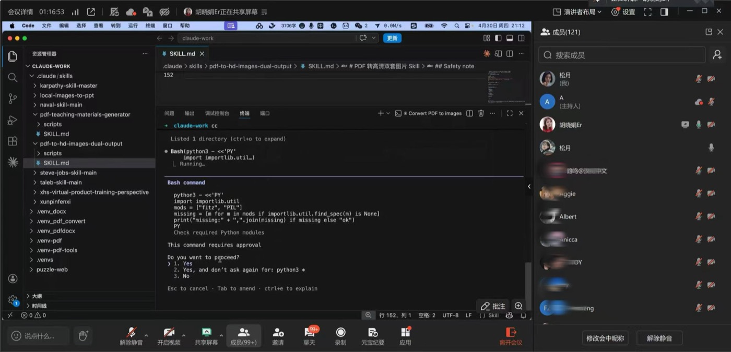731x352 pixels.
Task: Open the 邀请 invite button
Action: click(278, 336)
